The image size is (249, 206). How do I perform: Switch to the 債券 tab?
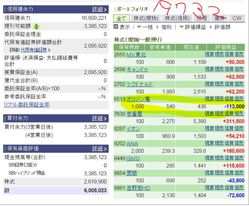click(219, 18)
